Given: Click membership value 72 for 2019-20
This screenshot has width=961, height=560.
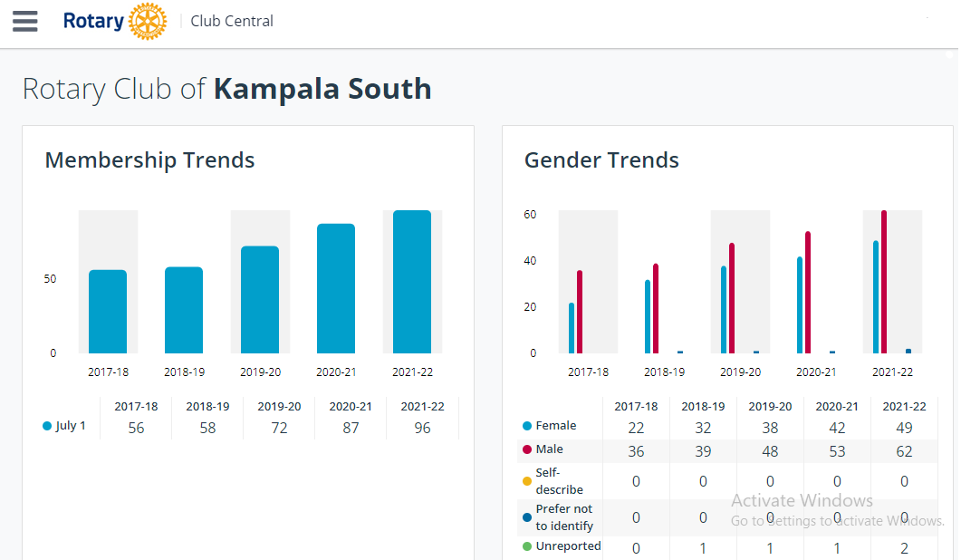Looking at the screenshot, I should click(x=280, y=428).
